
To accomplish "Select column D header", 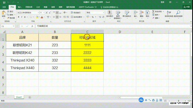I will [120, 32].
